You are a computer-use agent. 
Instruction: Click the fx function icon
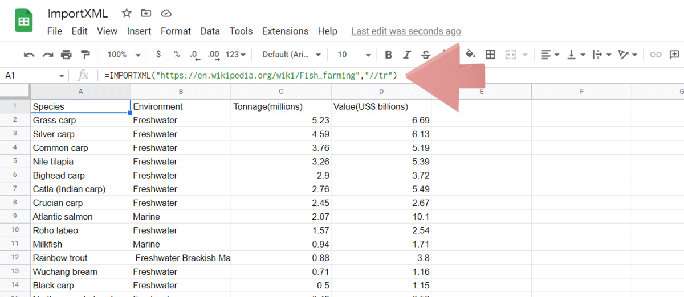[83, 75]
